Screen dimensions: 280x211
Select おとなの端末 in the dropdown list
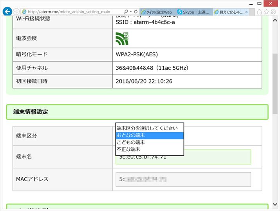point(150,135)
